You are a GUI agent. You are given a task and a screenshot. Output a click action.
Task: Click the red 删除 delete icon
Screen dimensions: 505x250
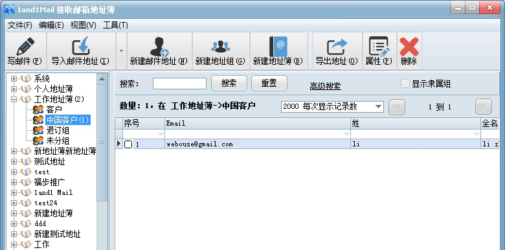pyautogui.click(x=409, y=47)
